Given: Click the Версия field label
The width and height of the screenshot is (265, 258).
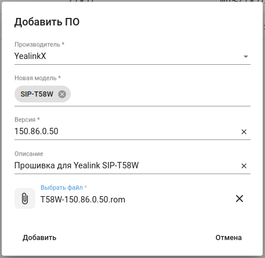Looking at the screenshot, I should 25,120.
